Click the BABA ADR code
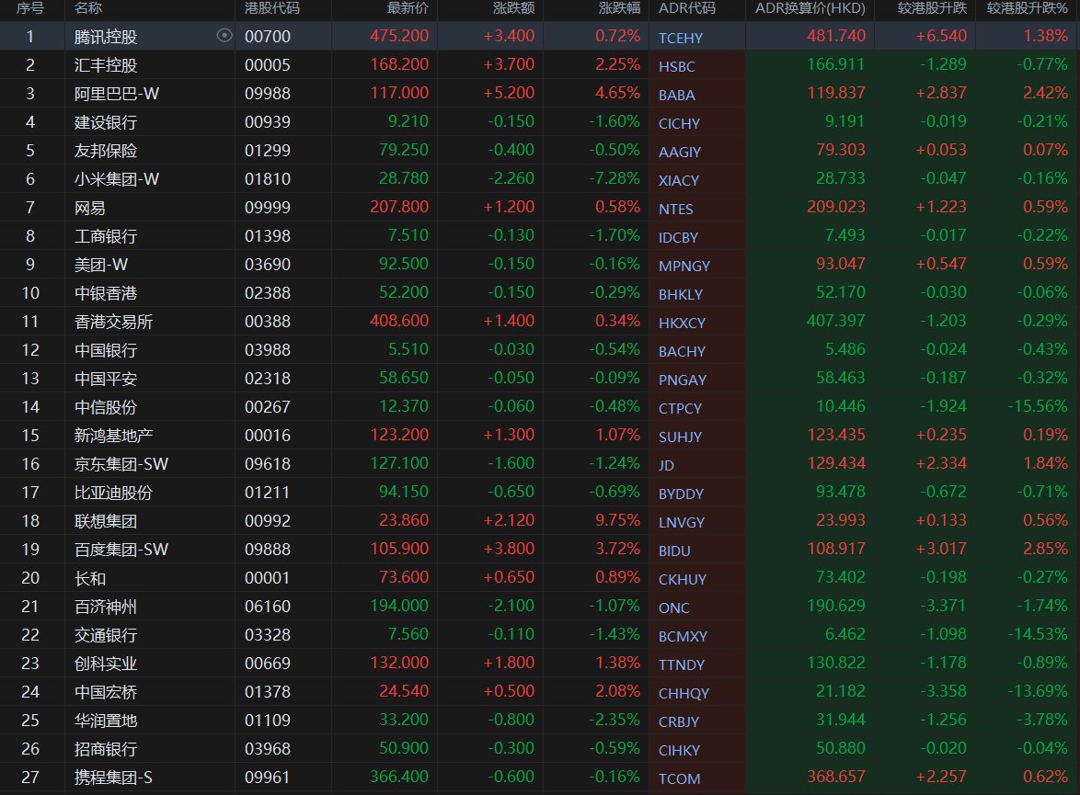 pyautogui.click(x=676, y=95)
